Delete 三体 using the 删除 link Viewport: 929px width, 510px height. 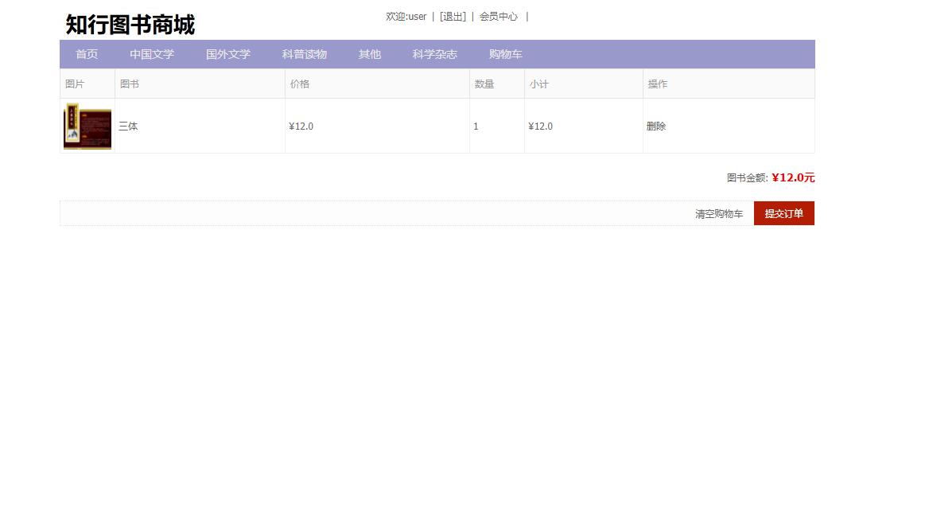tap(656, 126)
